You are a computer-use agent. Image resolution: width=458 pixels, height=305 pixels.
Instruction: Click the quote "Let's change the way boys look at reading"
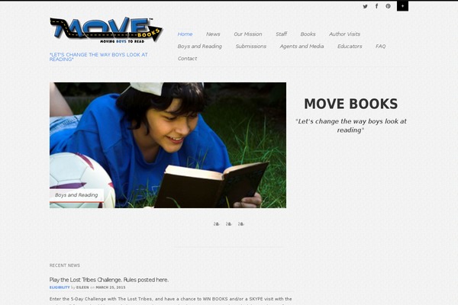tap(351, 126)
